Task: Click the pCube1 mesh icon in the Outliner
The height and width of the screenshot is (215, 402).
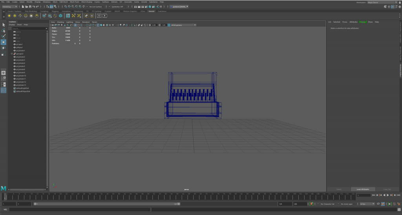Action: 15,44
